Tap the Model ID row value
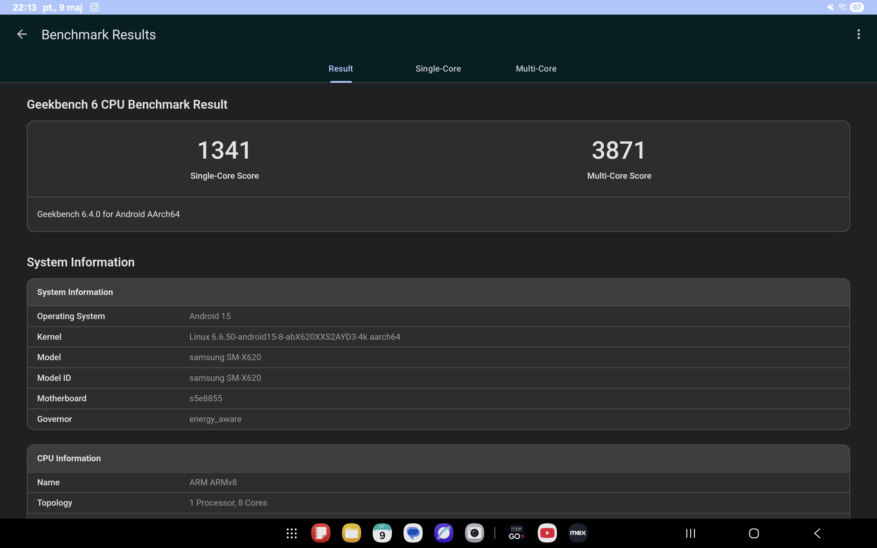The height and width of the screenshot is (548, 877). (x=225, y=378)
